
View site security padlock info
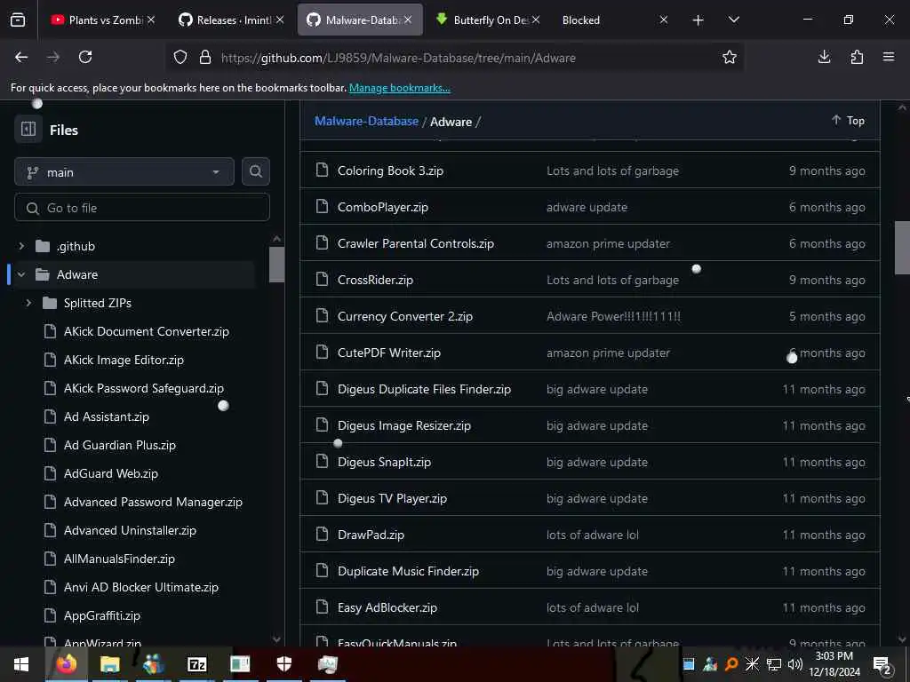[x=205, y=58]
